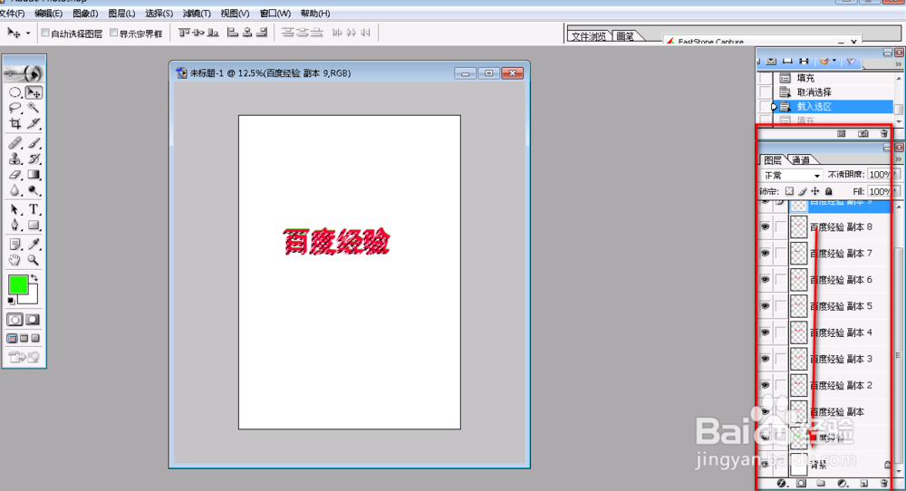Reset to default colors icon
Screen dimensions: 906x491
(12, 301)
